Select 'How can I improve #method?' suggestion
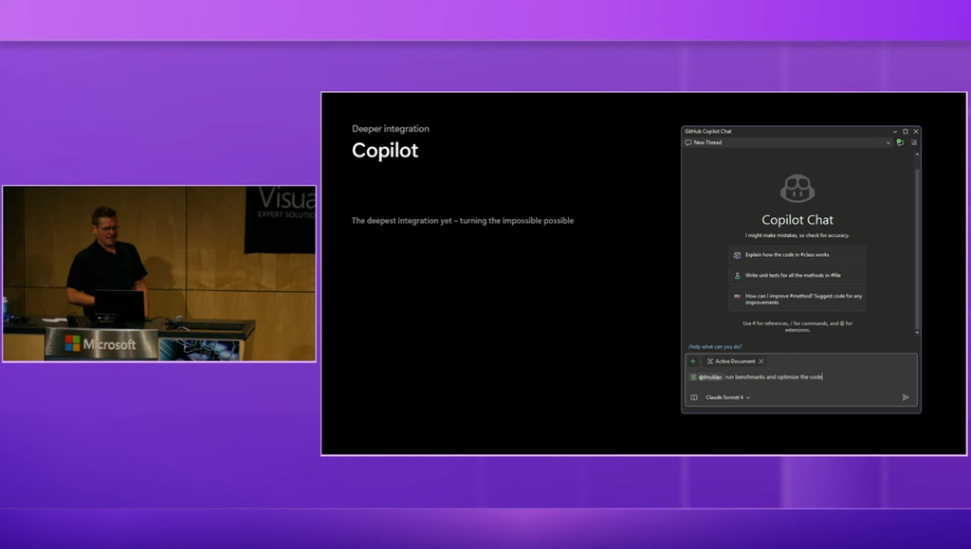The width and height of the screenshot is (971, 549). point(797,299)
